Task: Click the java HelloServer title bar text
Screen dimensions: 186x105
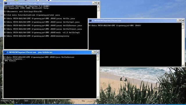Action: [x=30, y=52]
